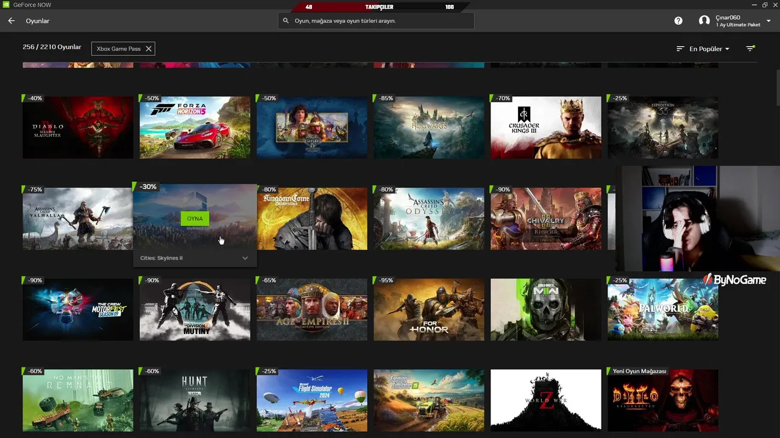This screenshot has width=780, height=438.
Task: Minimize the GeForce NOW window
Action: [x=753, y=5]
